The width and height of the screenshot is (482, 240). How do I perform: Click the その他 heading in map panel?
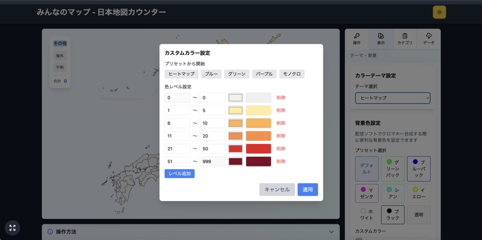pos(60,43)
